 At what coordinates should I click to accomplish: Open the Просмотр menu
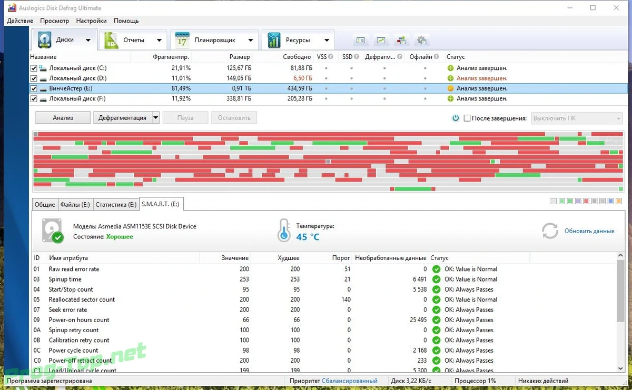tap(54, 21)
